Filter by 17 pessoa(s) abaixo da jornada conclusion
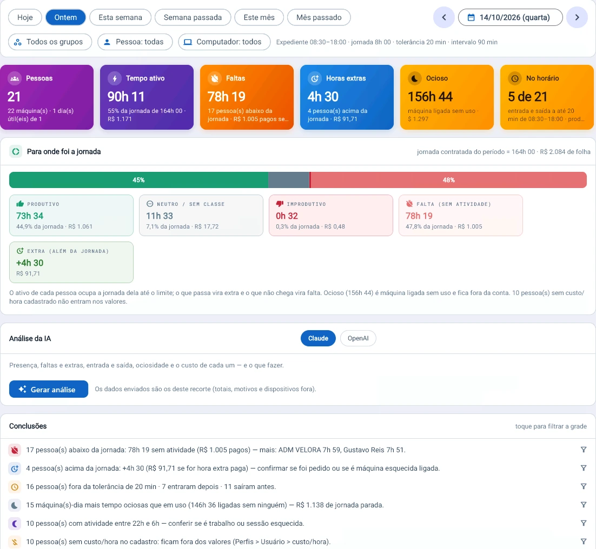596x549 pixels. click(x=297, y=450)
